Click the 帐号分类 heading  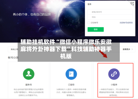click(x=13, y=58)
